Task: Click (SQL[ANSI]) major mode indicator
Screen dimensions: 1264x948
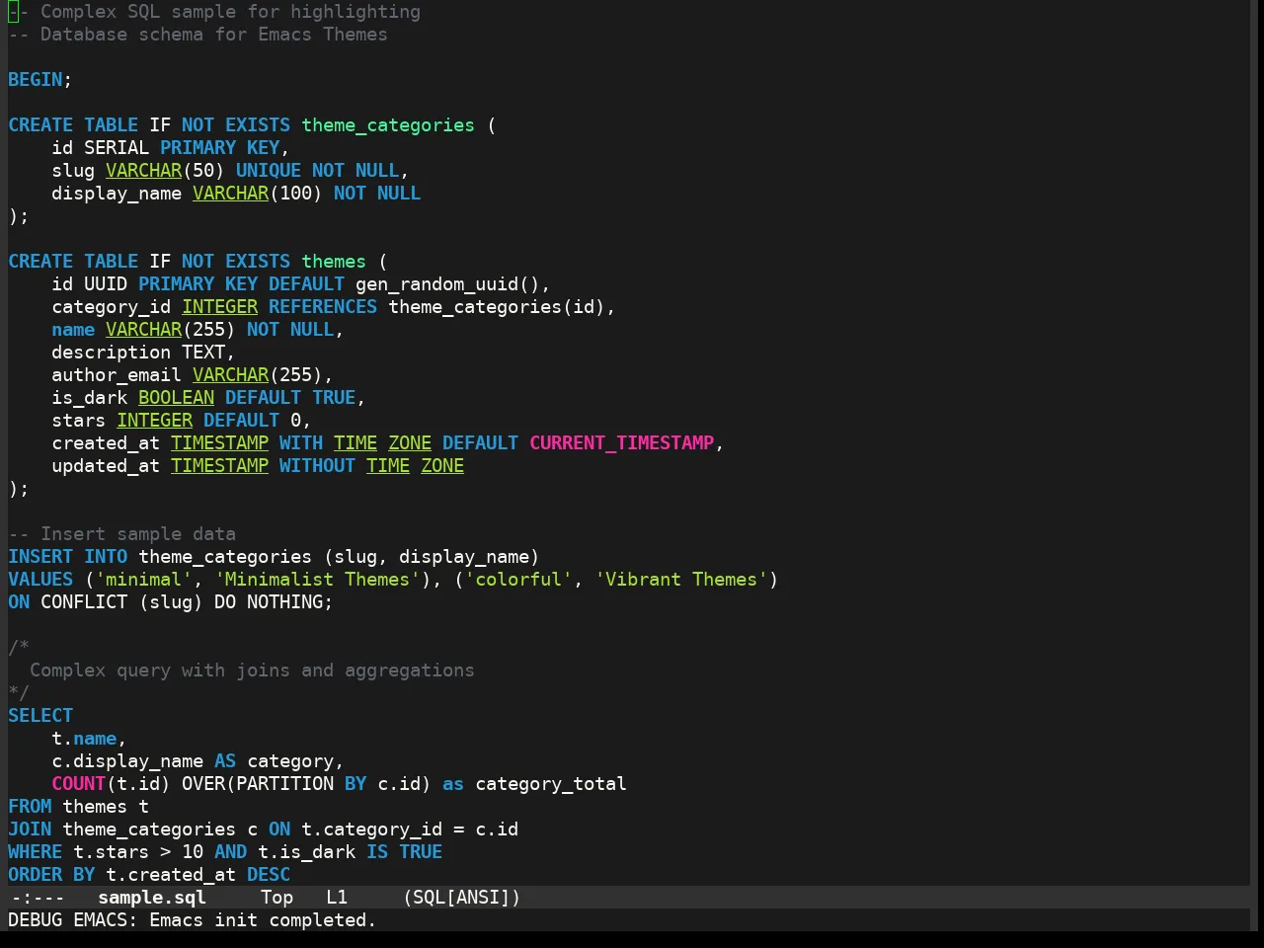Action: (x=461, y=898)
